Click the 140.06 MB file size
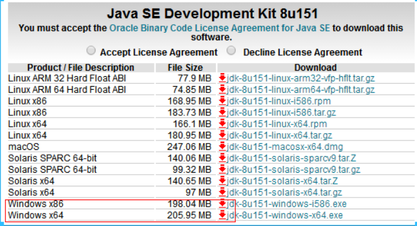 [189, 158]
